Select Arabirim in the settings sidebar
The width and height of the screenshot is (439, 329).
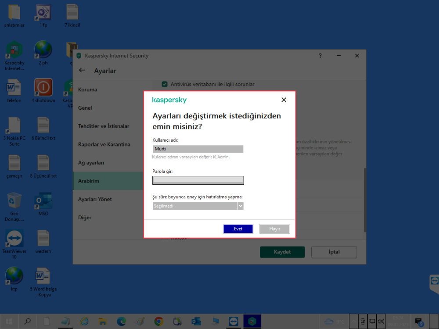108,181
